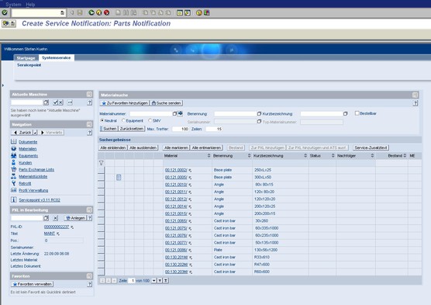Viewport: 431px width, 305px height.
Task: Switch to the Systemservice tab
Action: [x=57, y=57]
